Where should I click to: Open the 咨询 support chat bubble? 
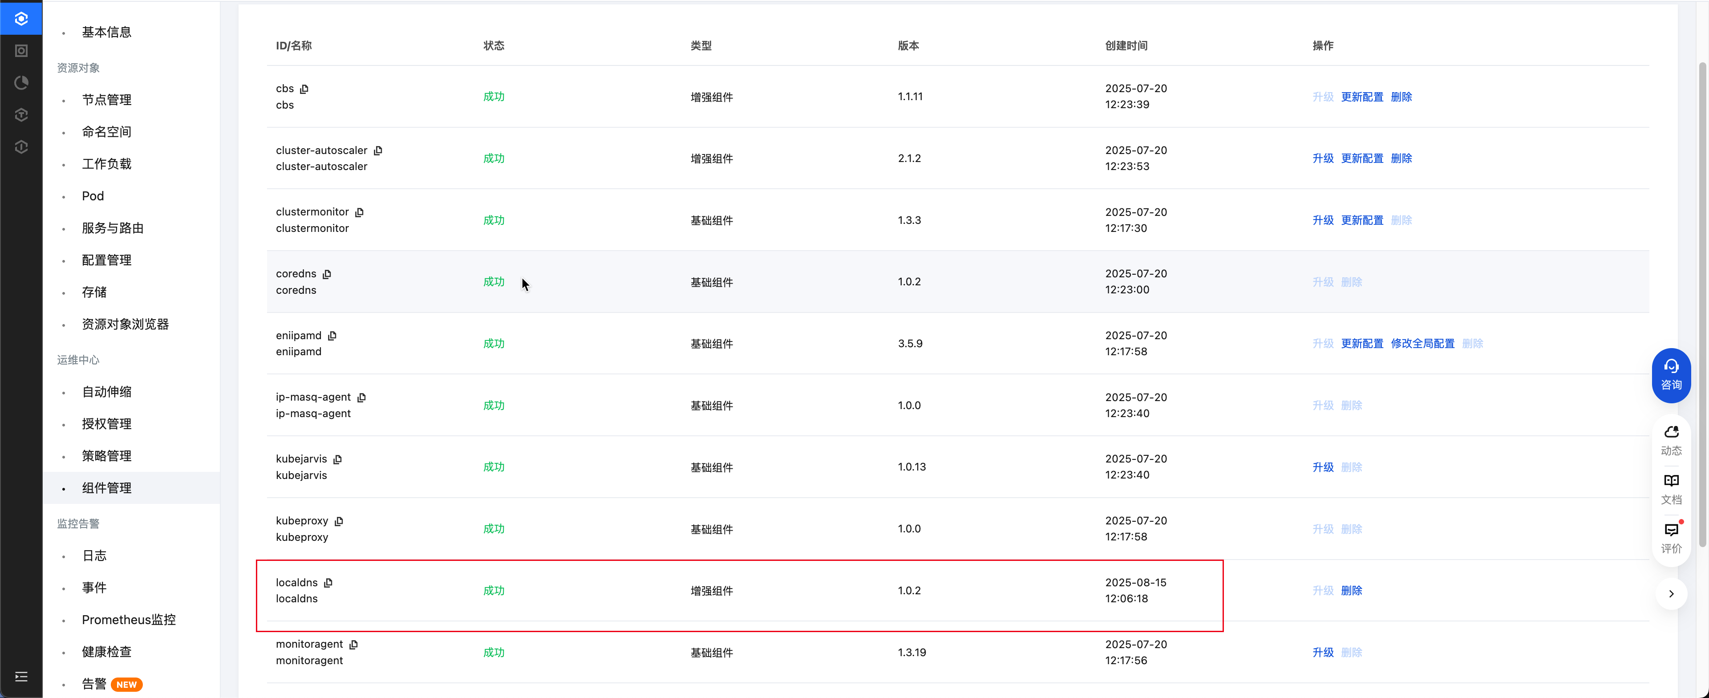[x=1671, y=375]
